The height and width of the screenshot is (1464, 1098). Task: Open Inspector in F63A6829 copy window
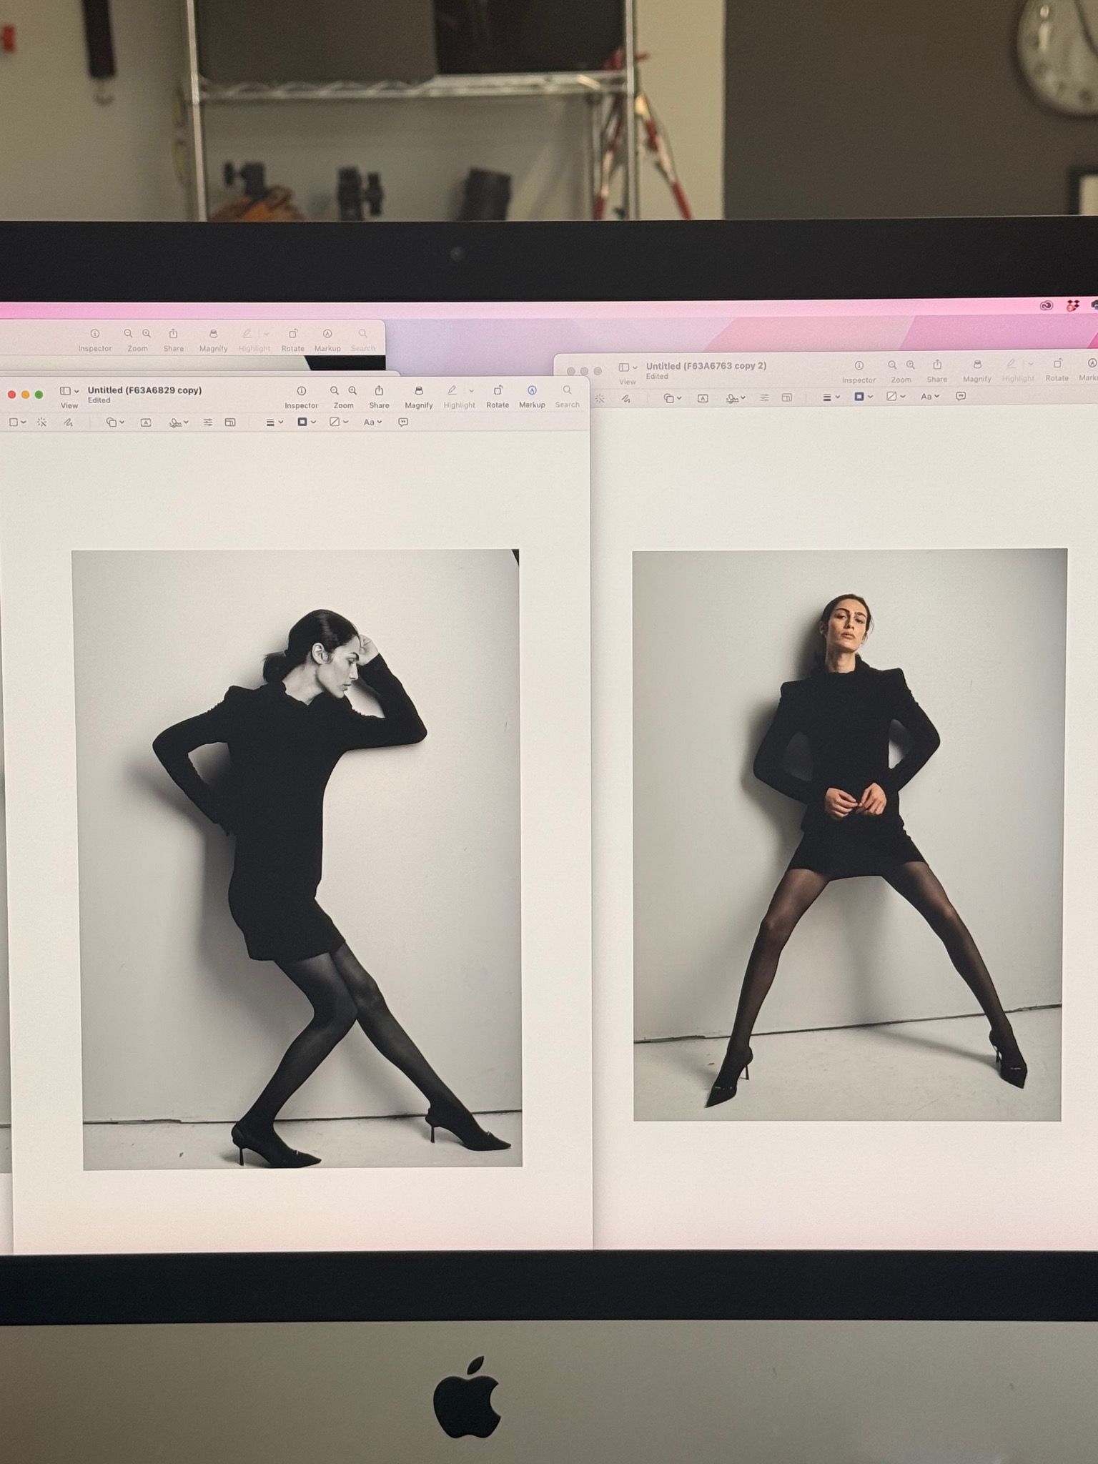tap(301, 391)
